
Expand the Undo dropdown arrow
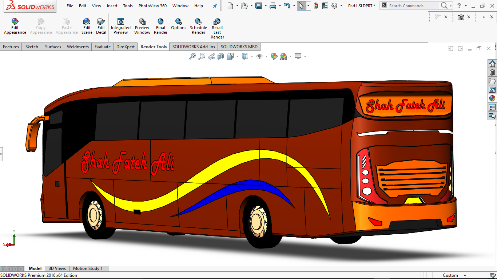[x=294, y=6]
